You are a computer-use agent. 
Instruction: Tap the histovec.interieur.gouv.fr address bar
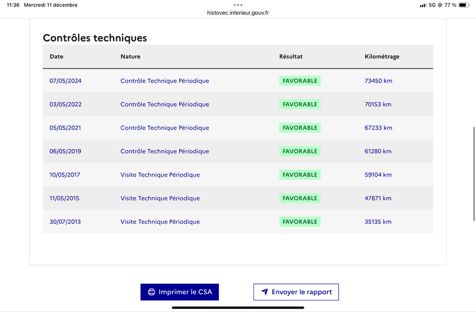[x=238, y=12]
